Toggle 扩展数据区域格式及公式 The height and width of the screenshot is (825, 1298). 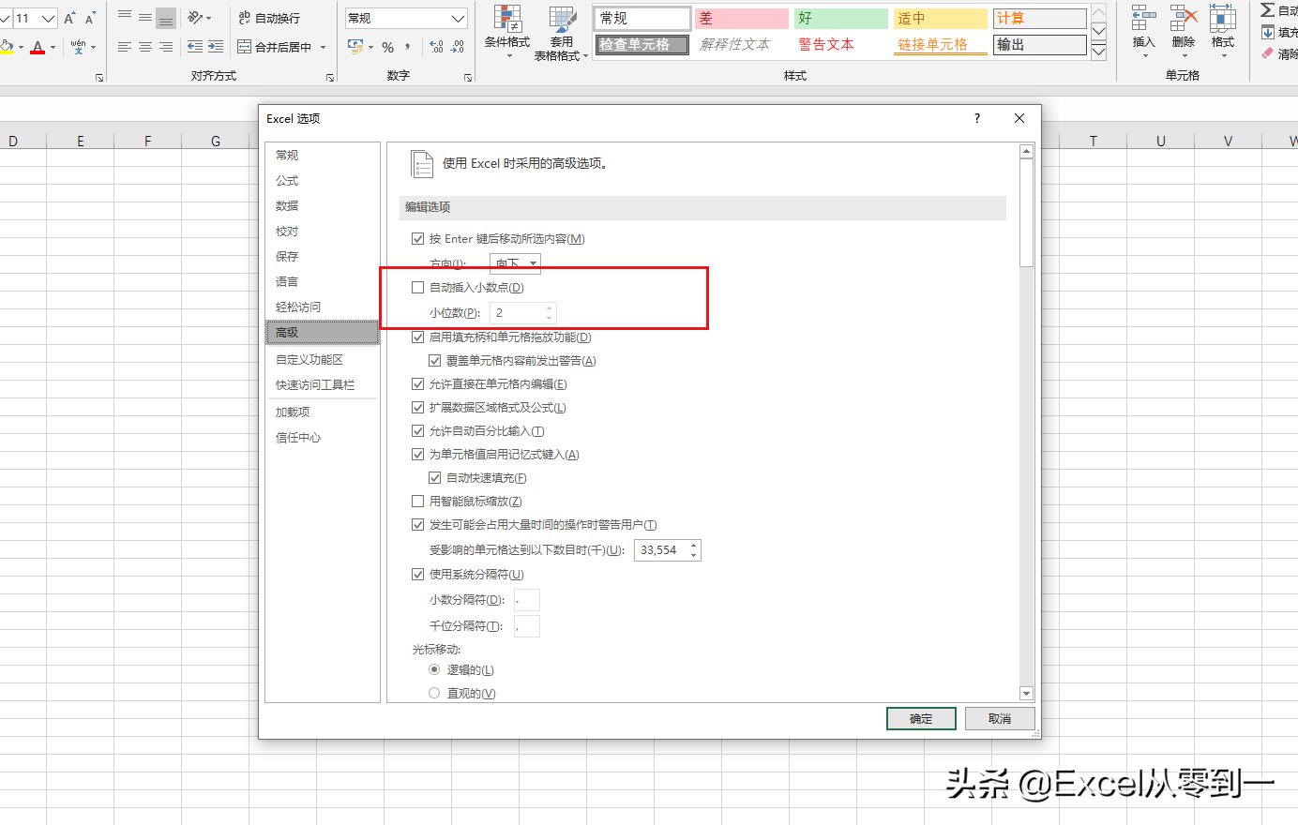[418, 408]
